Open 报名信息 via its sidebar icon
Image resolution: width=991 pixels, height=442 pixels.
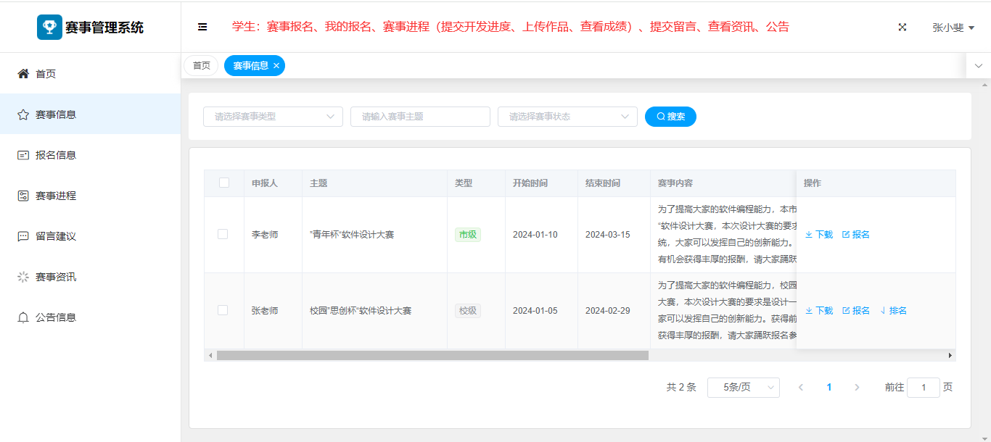click(x=23, y=155)
